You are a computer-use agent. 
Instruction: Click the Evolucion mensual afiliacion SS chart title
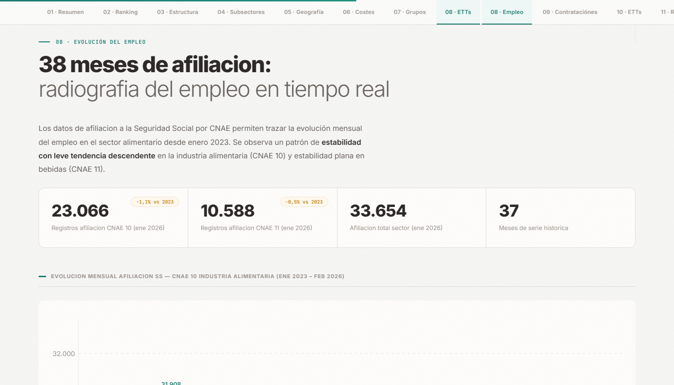197,277
